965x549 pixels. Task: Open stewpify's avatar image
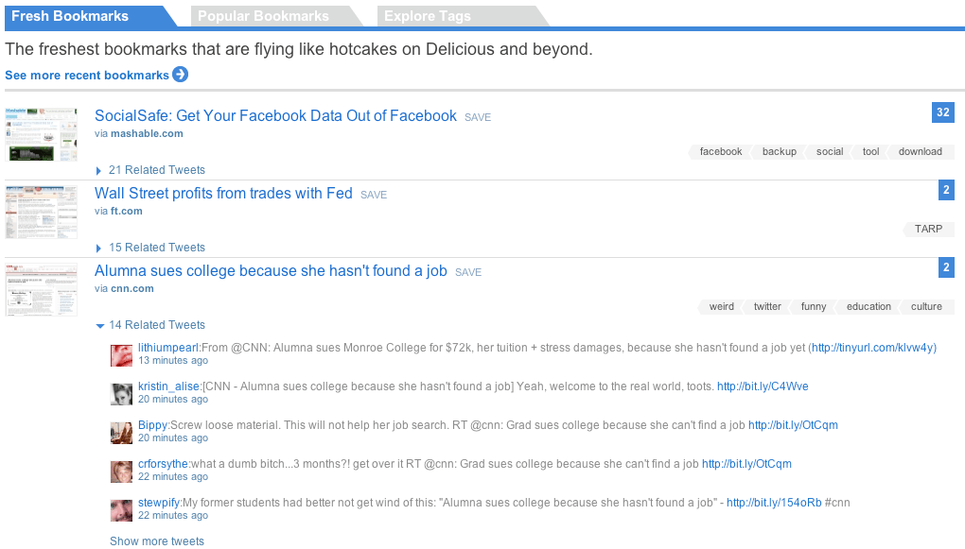121,510
